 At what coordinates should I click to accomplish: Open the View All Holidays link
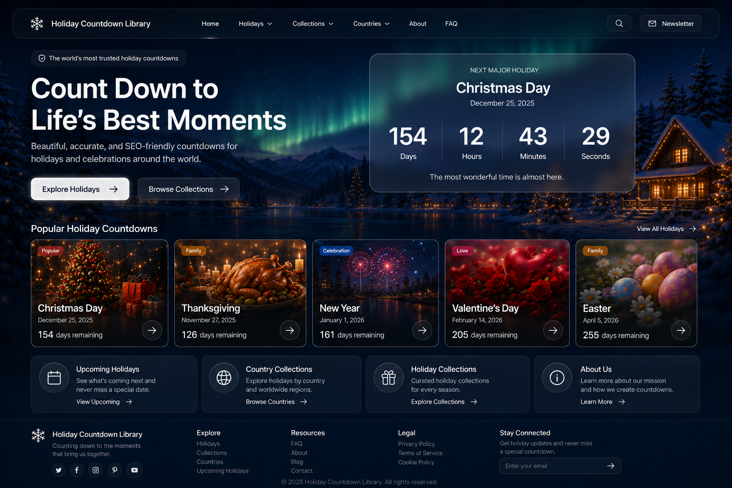coord(666,229)
